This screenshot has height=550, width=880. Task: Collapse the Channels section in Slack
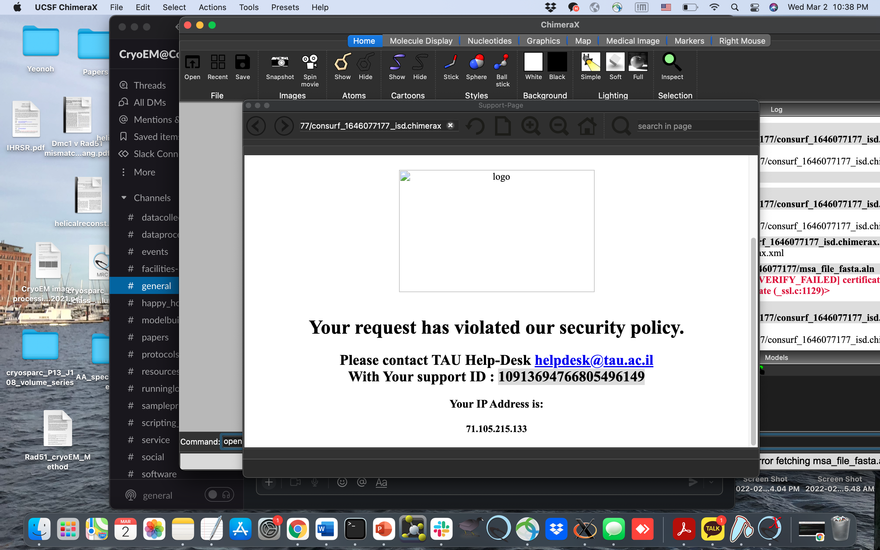[x=124, y=197]
